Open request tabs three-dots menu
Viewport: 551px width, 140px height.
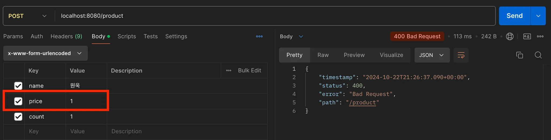[259, 36]
